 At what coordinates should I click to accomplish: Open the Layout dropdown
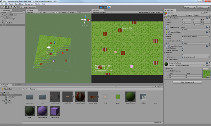tap(203, 7)
